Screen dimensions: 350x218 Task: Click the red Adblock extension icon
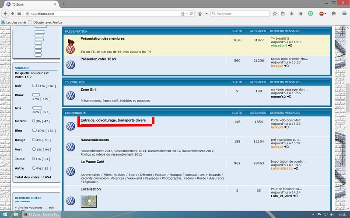coord(322,14)
